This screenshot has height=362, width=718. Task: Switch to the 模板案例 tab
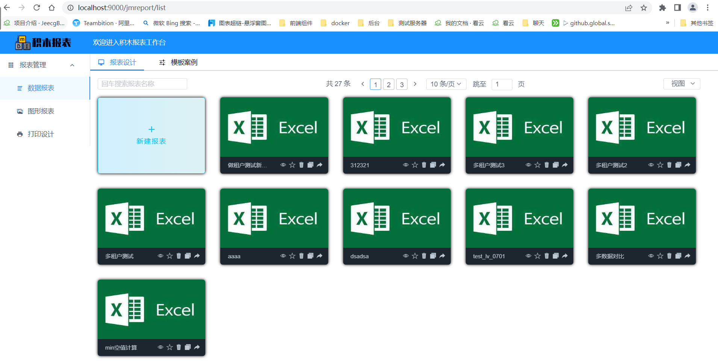point(178,62)
